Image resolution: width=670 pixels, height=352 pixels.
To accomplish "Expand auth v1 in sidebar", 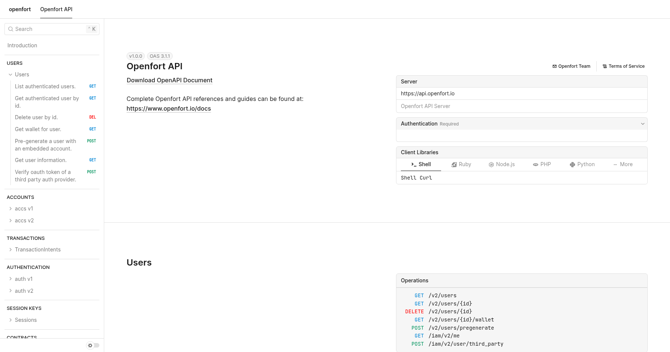I will (x=10, y=279).
